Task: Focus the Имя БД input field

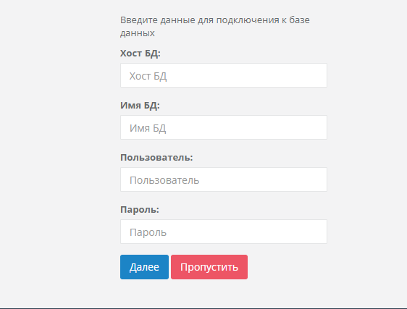Action: click(224, 127)
